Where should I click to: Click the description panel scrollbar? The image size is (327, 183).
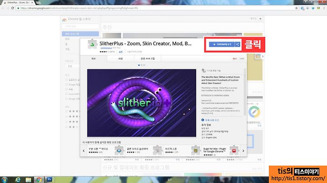[245, 92]
